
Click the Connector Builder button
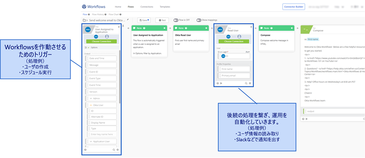tap(294, 7)
